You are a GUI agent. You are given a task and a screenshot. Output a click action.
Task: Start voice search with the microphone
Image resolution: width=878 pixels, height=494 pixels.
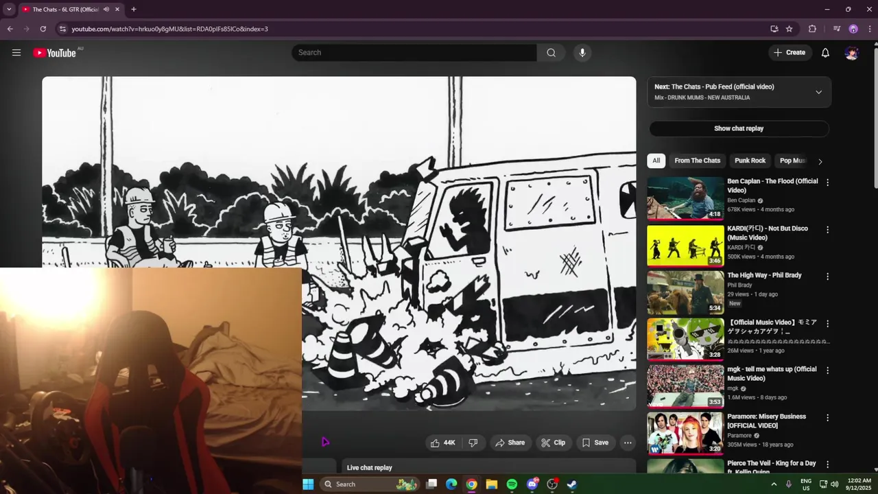(582, 53)
